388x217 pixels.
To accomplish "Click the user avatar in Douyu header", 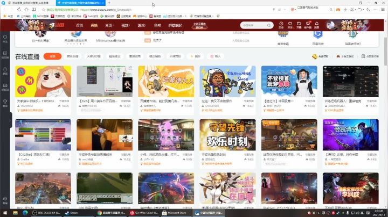I will (x=330, y=25).
